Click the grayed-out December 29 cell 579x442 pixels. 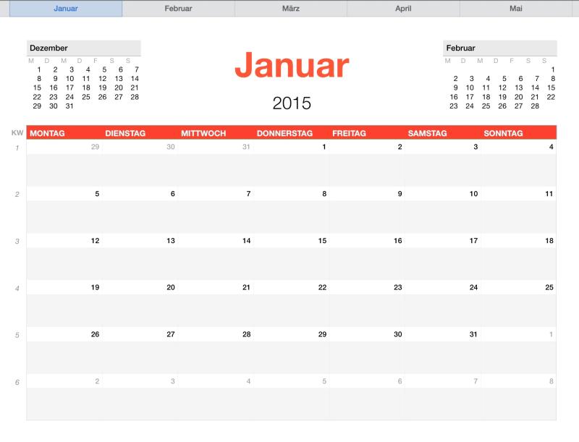pyautogui.click(x=96, y=147)
